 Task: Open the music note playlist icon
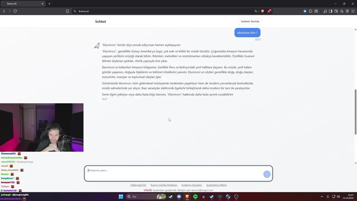pos(325,11)
